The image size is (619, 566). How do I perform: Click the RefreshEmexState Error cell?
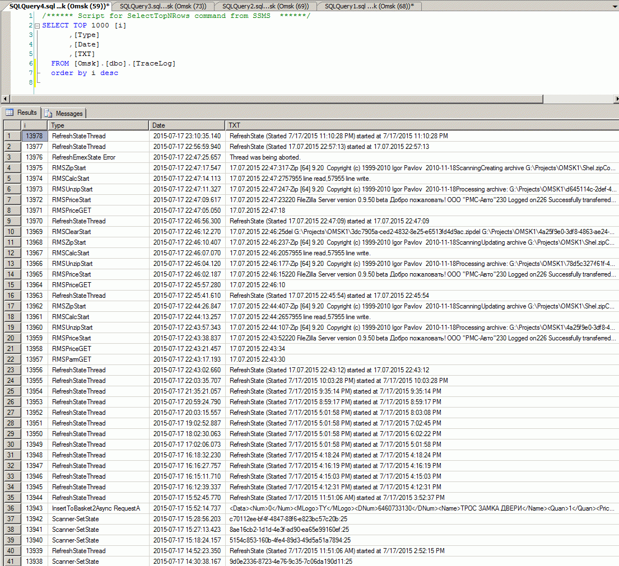pos(98,157)
